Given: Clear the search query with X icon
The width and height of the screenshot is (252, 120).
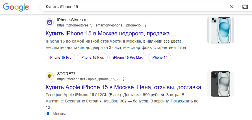Looking at the screenshot, I should [232, 7].
